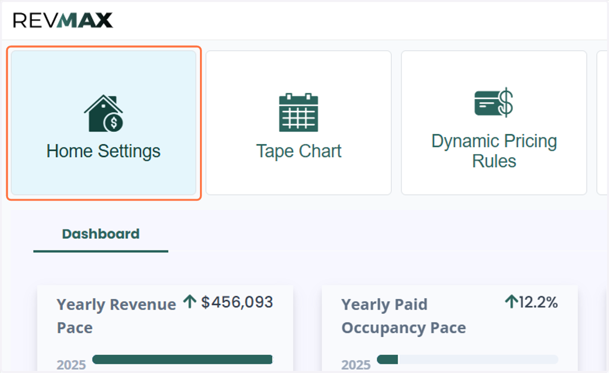Open the Home Settings label
The height and width of the screenshot is (373, 609).
[104, 151]
